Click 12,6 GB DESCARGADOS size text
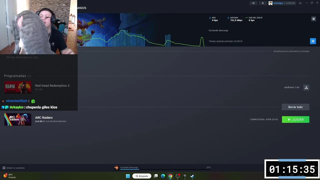The height and width of the screenshot is (180, 320). (51, 121)
